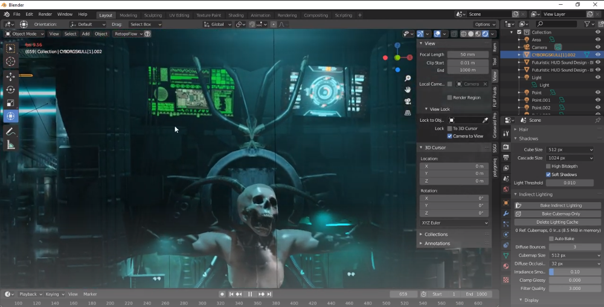Click the Focal Length 50 mm field
604x307 pixels.
[467, 55]
